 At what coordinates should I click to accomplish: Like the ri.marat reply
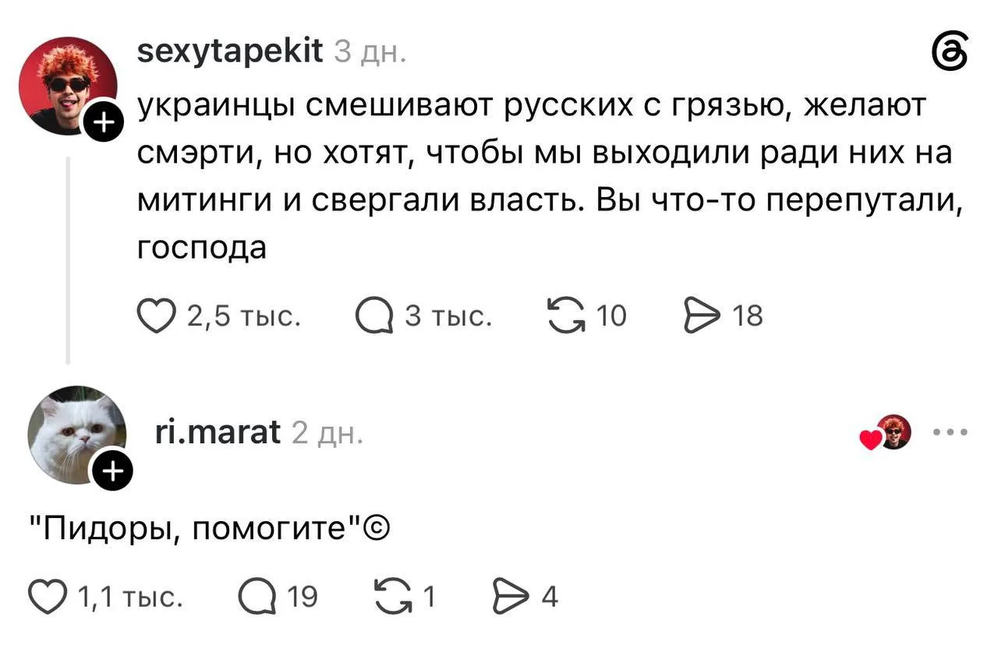point(48,597)
